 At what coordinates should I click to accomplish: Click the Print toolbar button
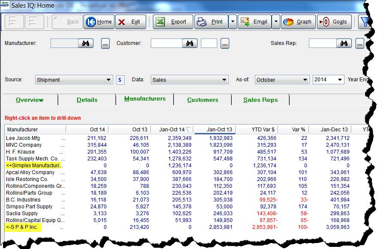(x=211, y=22)
